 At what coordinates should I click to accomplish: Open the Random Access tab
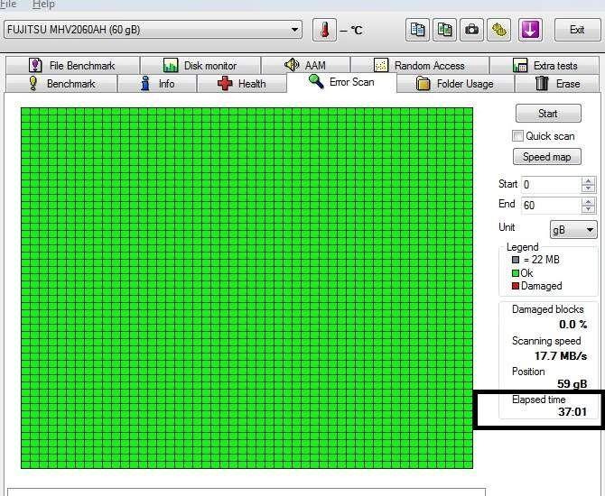coord(420,65)
